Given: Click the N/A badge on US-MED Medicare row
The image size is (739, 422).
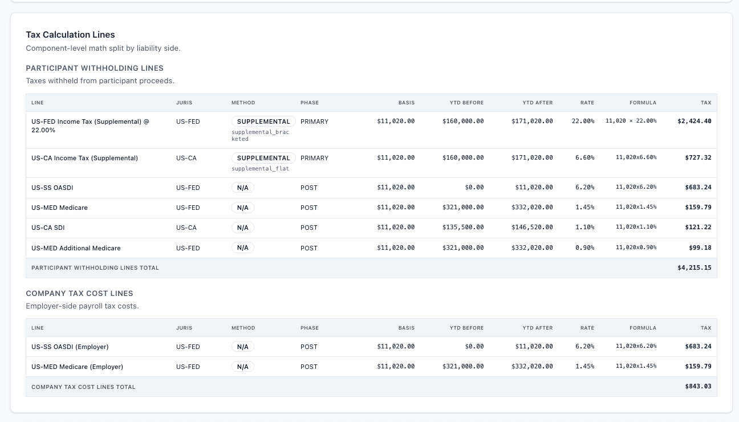Looking at the screenshot, I should (x=243, y=208).
